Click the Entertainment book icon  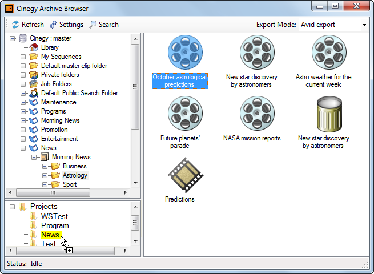(34, 139)
